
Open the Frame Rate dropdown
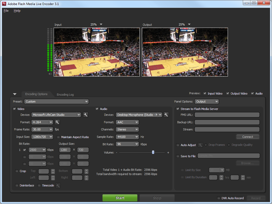coord(42,129)
